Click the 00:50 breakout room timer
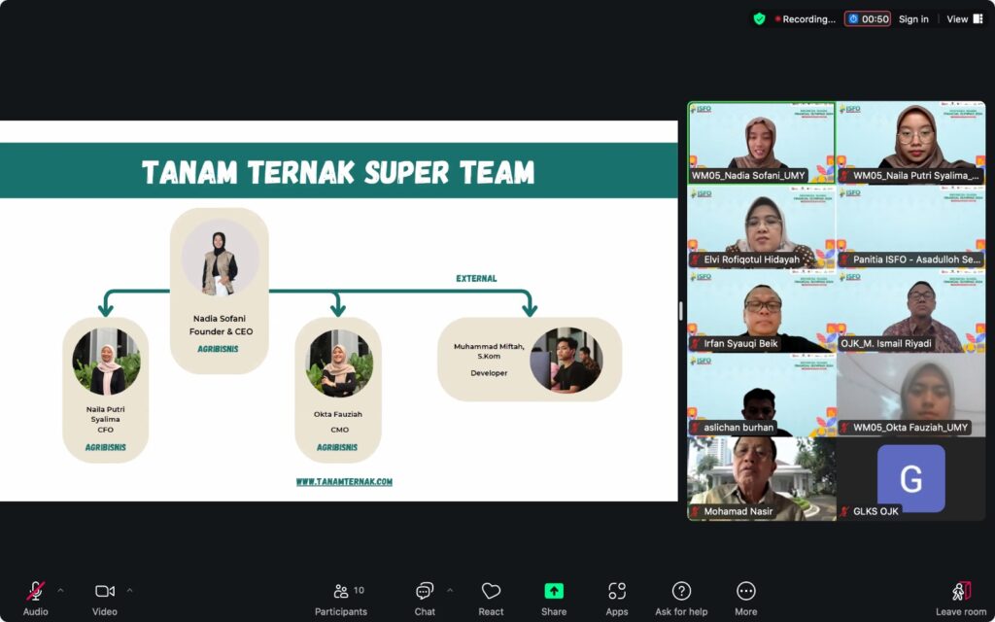The image size is (995, 622). (868, 19)
